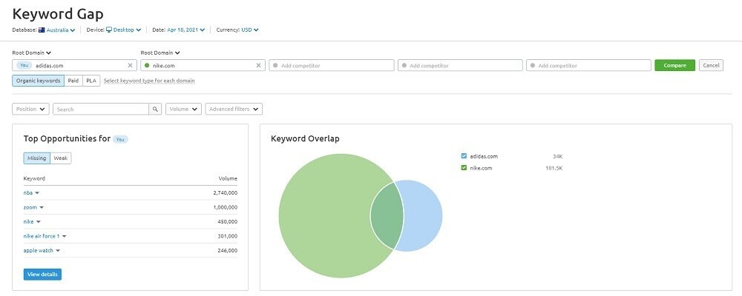Open the zoom keyword link
Image resolution: width=742 pixels, height=296 pixels.
(30, 208)
